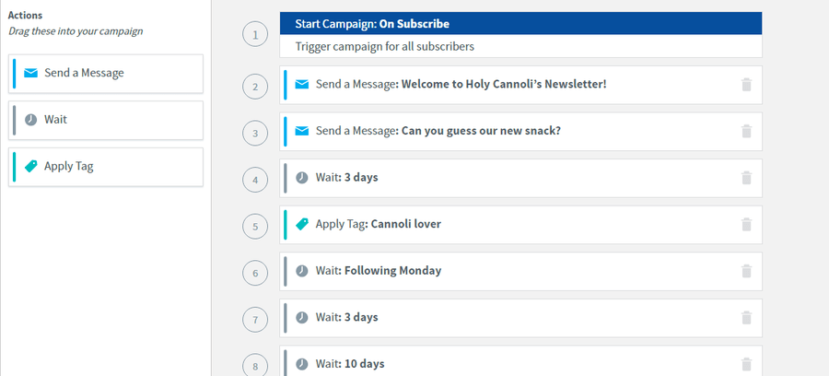Image resolution: width=829 pixels, height=376 pixels.
Task: Click the clock icon in the Wait action
Action: pyautogui.click(x=31, y=120)
